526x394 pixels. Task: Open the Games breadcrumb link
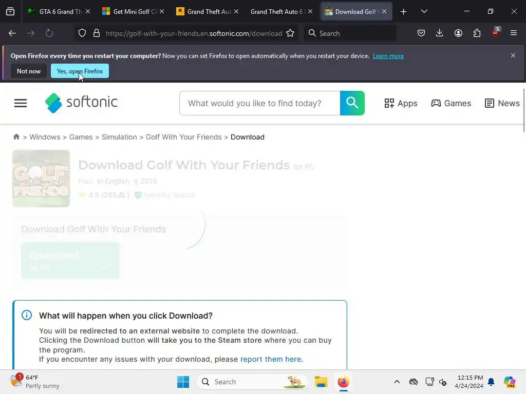click(x=81, y=137)
